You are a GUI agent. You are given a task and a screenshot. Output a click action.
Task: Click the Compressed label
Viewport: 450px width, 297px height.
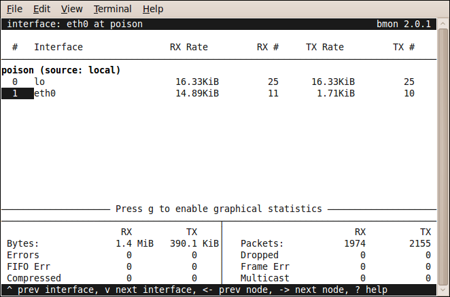(34, 278)
